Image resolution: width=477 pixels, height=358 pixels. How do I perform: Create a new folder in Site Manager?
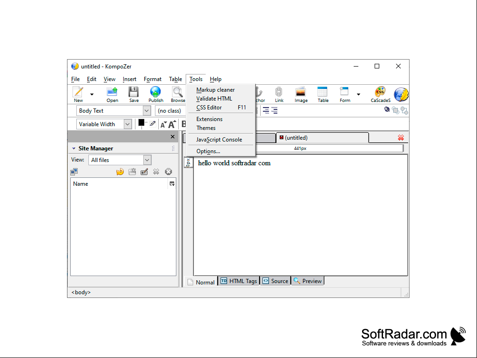pyautogui.click(x=132, y=172)
